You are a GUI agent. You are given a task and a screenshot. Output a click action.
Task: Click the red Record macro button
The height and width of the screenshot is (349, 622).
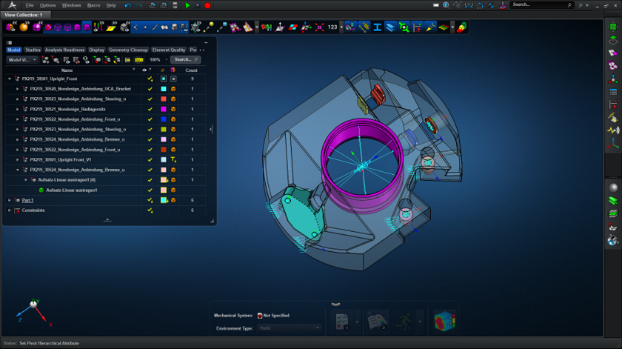coord(207,5)
